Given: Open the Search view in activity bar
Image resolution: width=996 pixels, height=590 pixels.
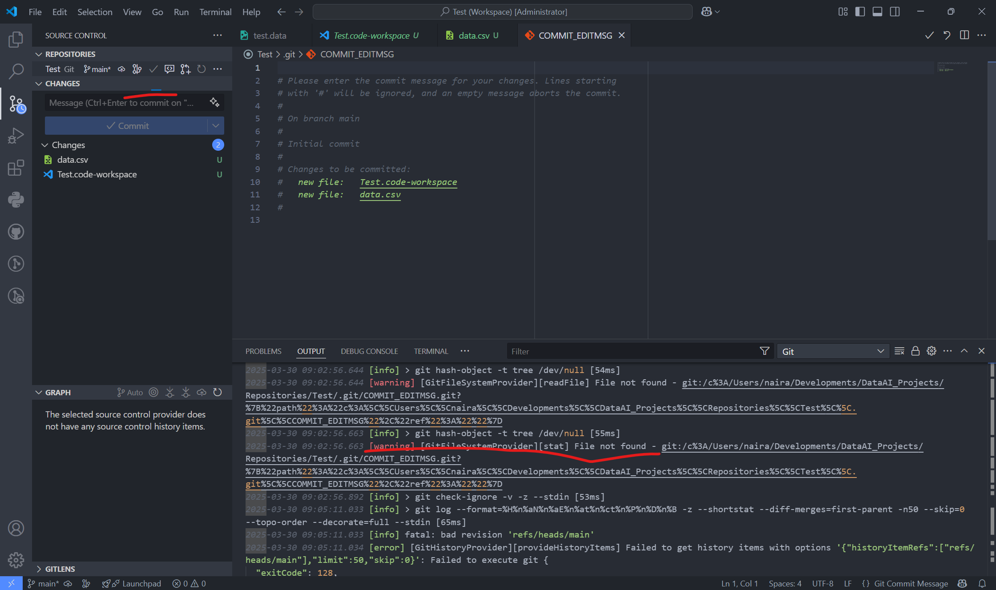Looking at the screenshot, I should coord(16,71).
